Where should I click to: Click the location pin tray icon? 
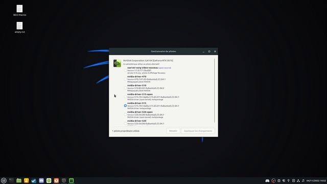tap(288, 180)
